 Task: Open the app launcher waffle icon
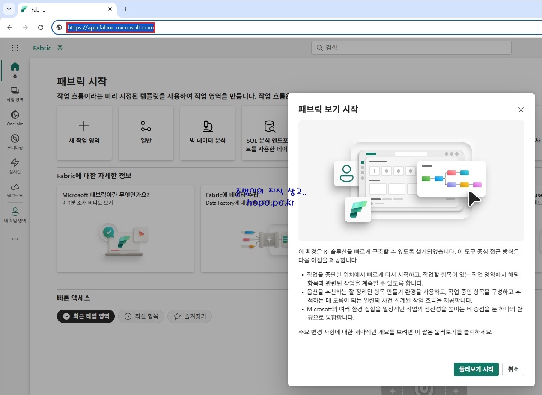pyautogui.click(x=15, y=48)
